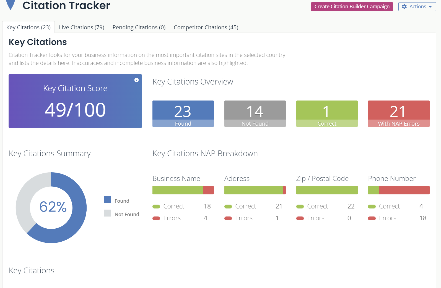Toggle the Found legend item in chart

coord(122,201)
